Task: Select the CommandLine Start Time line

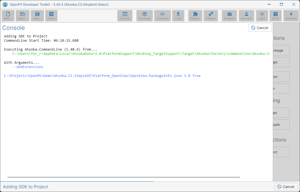Action: pyautogui.click(x=41, y=40)
